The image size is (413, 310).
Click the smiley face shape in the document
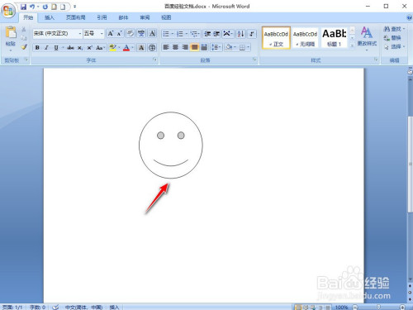171,145
